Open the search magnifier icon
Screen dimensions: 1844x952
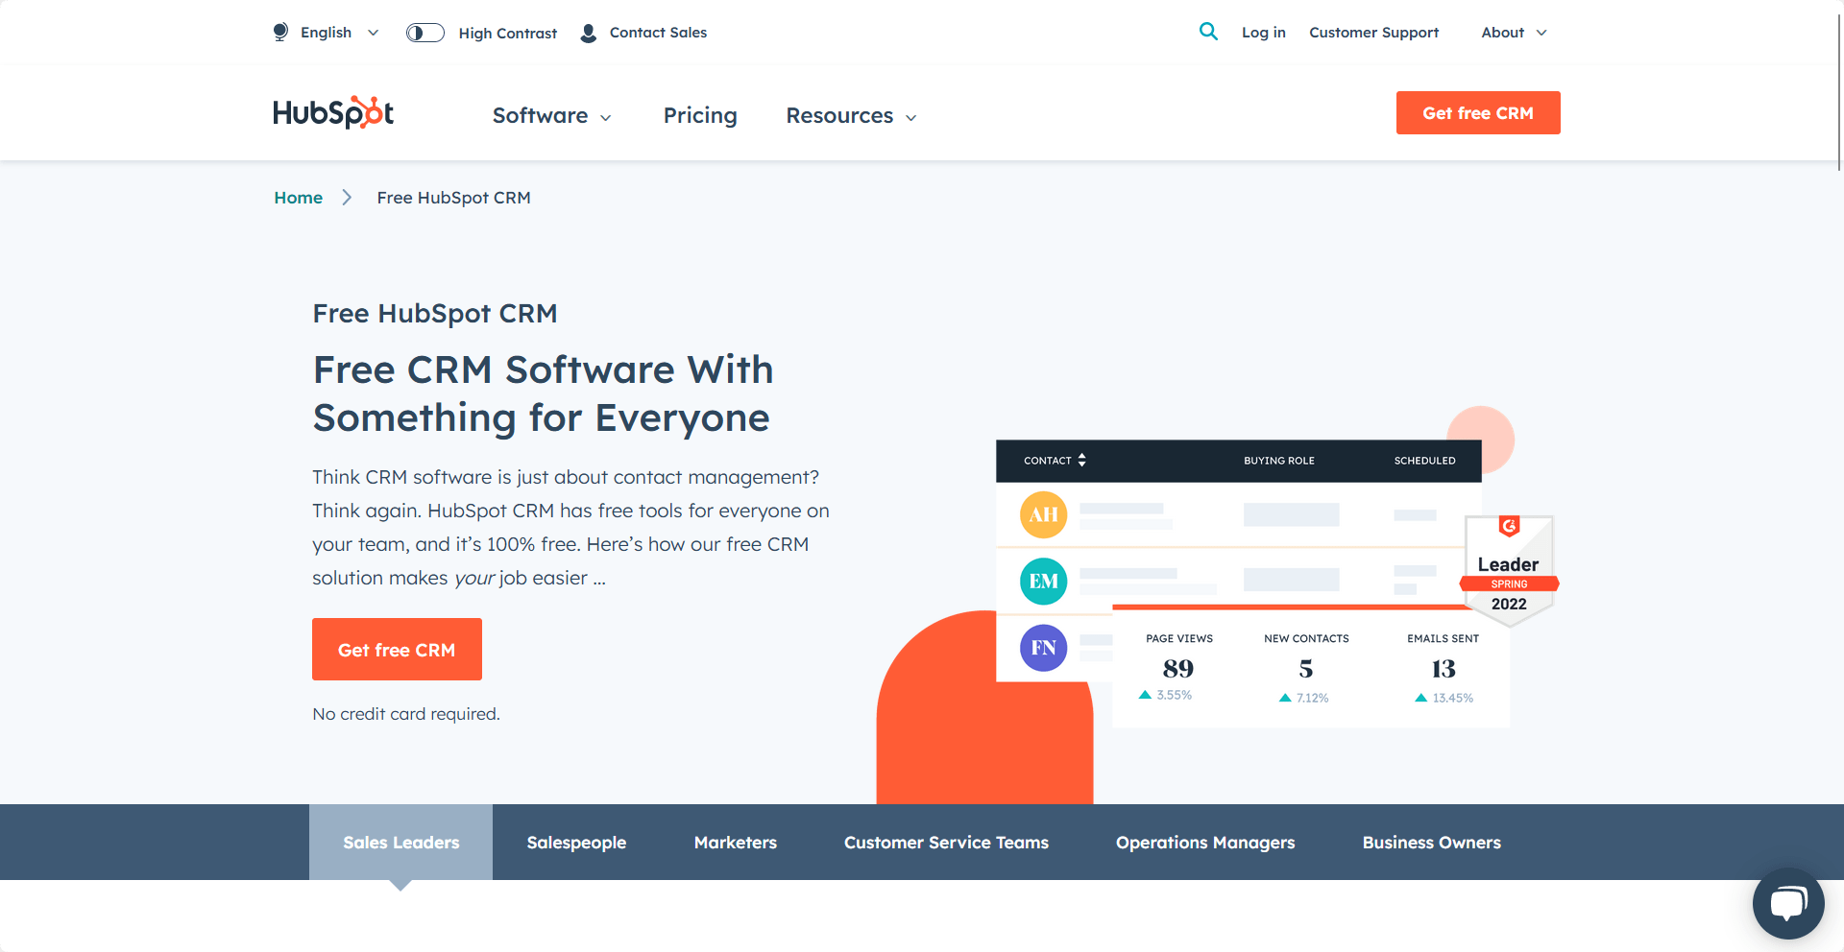pos(1208,32)
